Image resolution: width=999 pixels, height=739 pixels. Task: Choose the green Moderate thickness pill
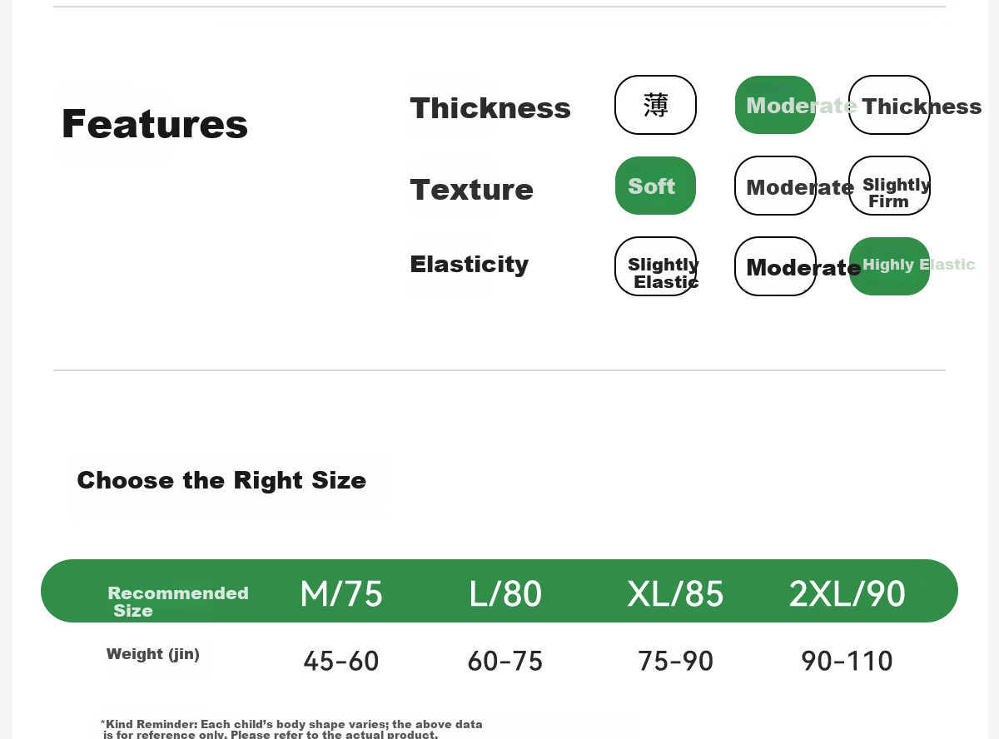tap(775, 105)
